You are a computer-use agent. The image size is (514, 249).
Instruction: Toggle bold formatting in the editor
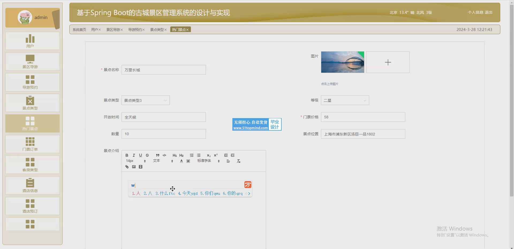[x=127, y=155]
